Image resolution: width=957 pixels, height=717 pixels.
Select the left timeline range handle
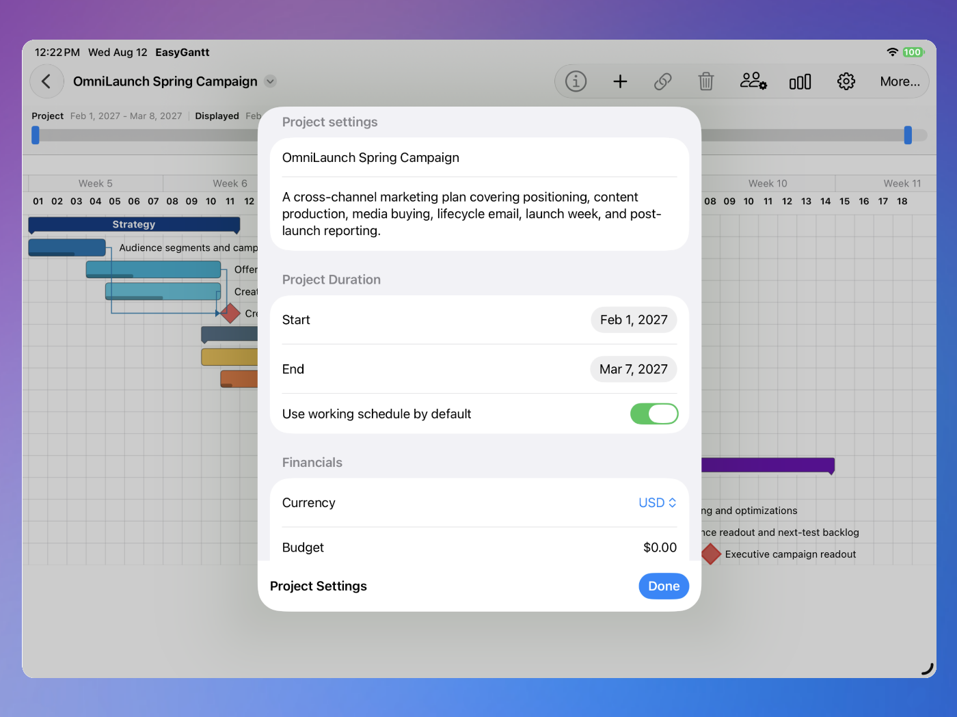pyautogui.click(x=36, y=135)
